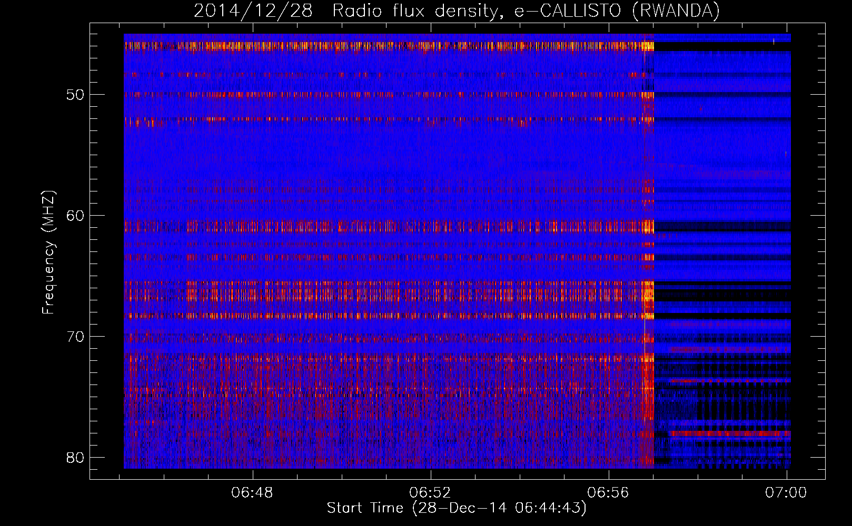Click the 'Frequency (MHZ)' y-axis label

[48, 252]
